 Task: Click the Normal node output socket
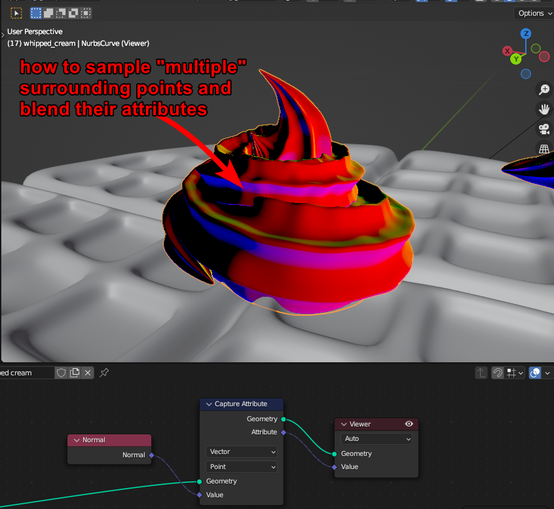[151, 455]
